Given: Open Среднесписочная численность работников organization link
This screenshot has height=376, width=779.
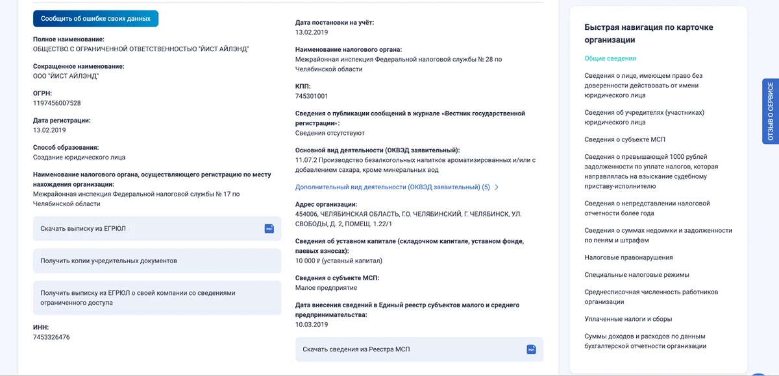Looking at the screenshot, I should (x=651, y=297).
